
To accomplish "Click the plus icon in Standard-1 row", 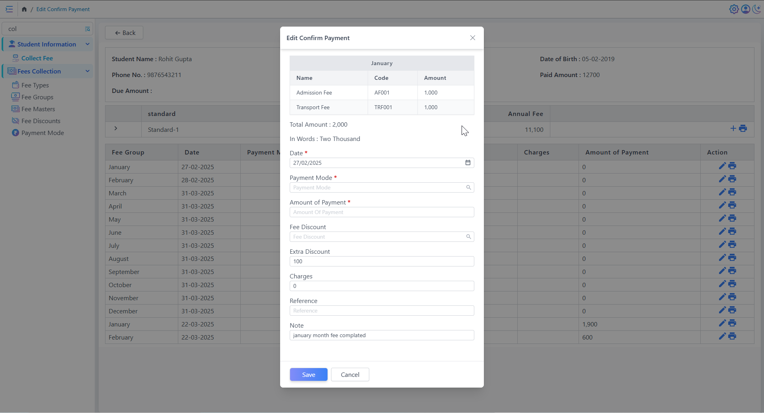I will (733, 128).
